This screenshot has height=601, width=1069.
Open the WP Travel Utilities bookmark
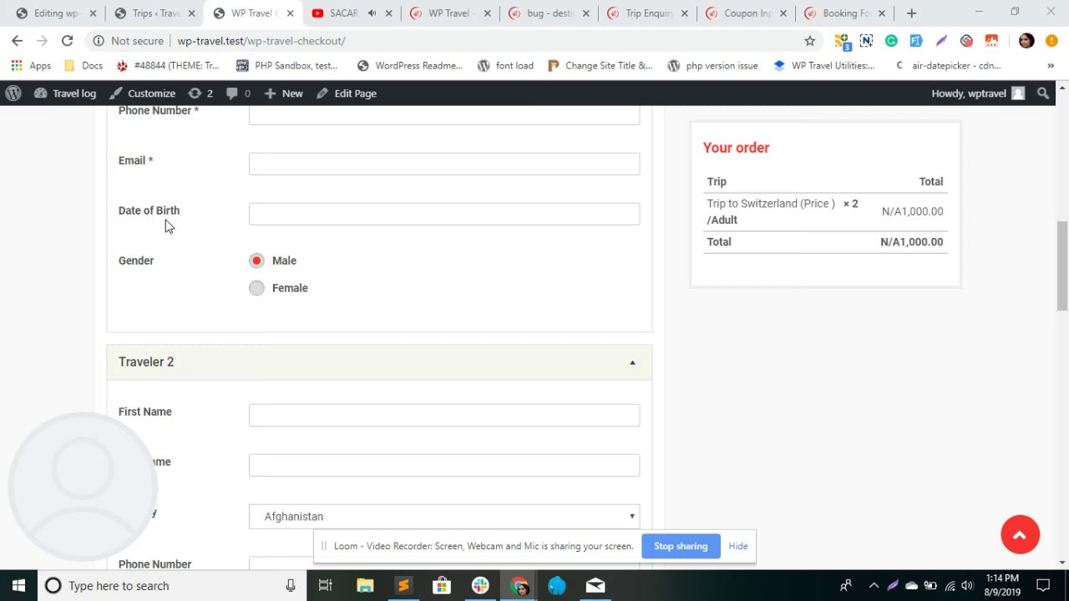(x=823, y=65)
